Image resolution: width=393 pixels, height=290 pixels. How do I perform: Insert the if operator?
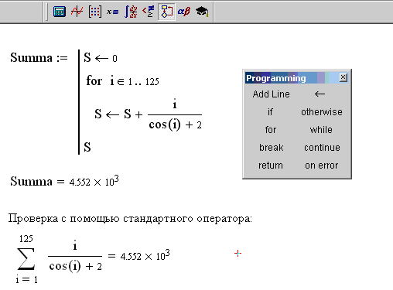coord(270,112)
